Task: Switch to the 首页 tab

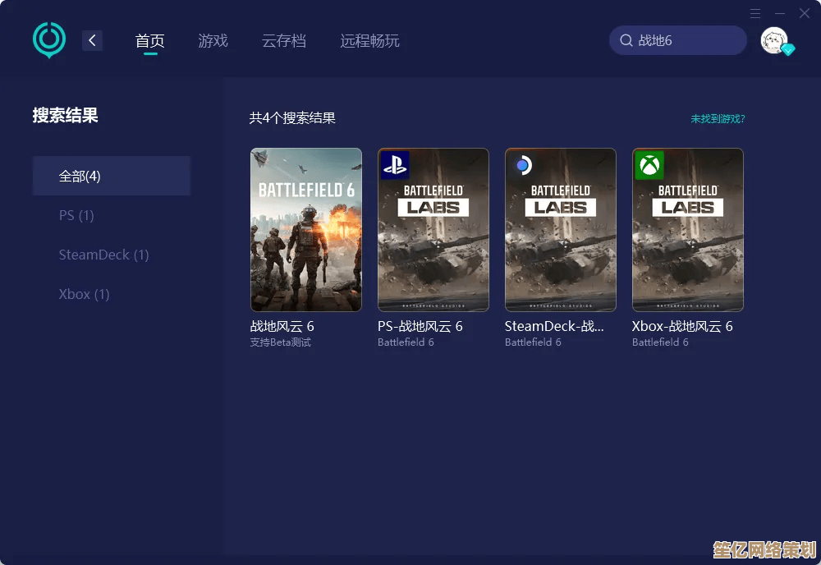Action: [x=150, y=40]
